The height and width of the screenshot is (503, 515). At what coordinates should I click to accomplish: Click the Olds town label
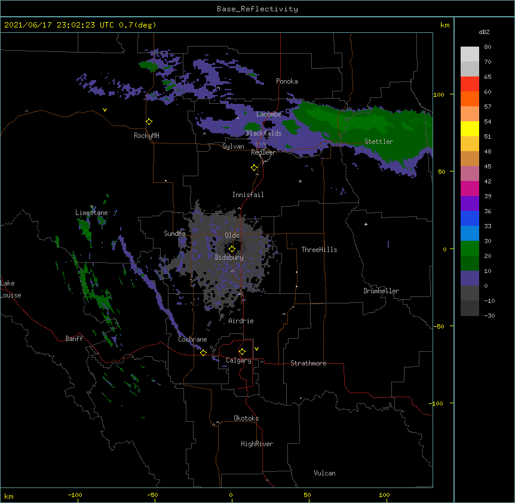click(232, 235)
